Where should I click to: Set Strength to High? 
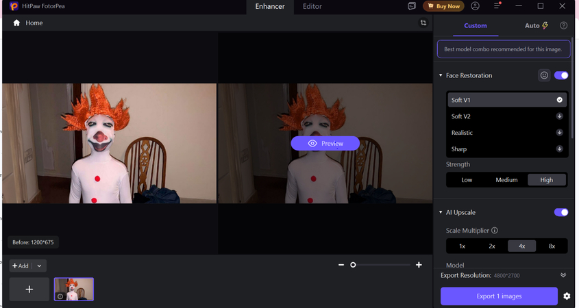click(x=547, y=180)
